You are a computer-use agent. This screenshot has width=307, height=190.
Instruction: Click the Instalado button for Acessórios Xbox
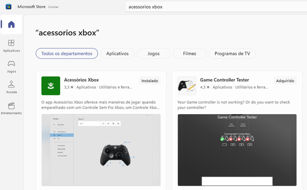pyautogui.click(x=150, y=80)
